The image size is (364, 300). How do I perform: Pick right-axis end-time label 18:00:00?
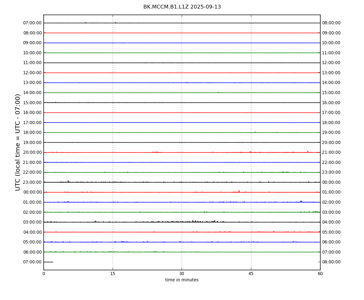[x=331, y=123]
